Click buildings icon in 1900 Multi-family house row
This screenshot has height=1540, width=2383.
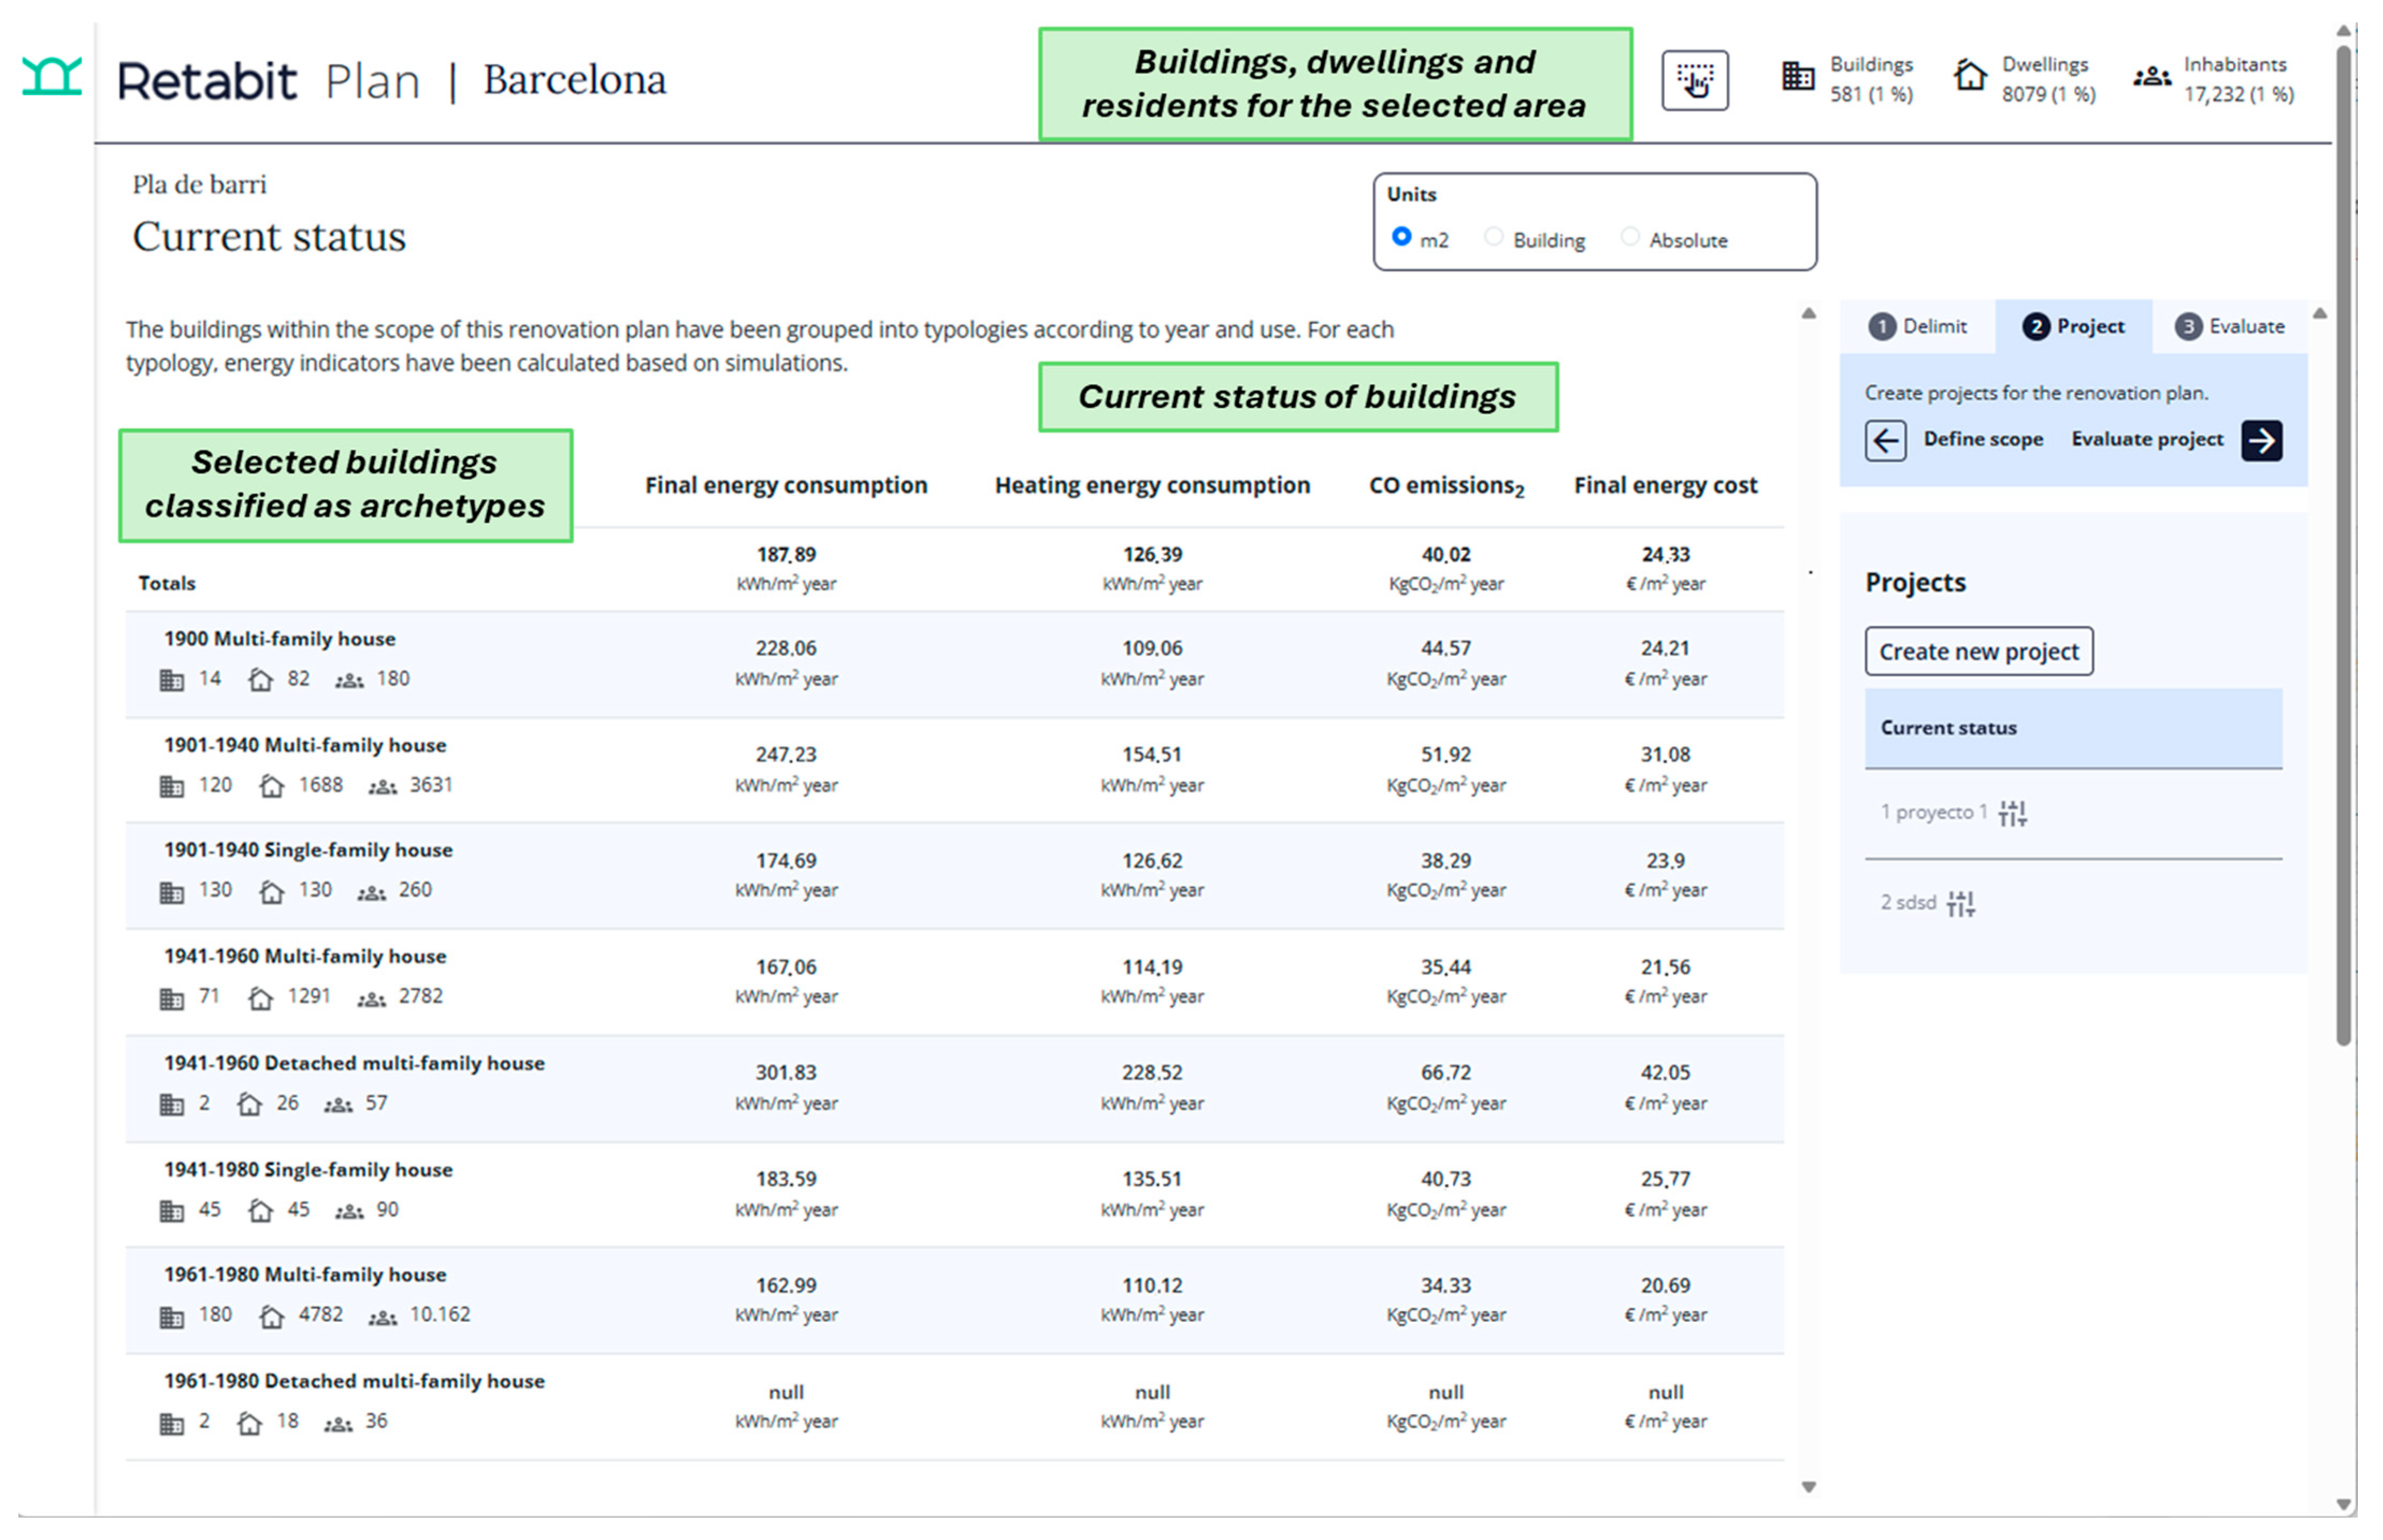click(x=172, y=681)
